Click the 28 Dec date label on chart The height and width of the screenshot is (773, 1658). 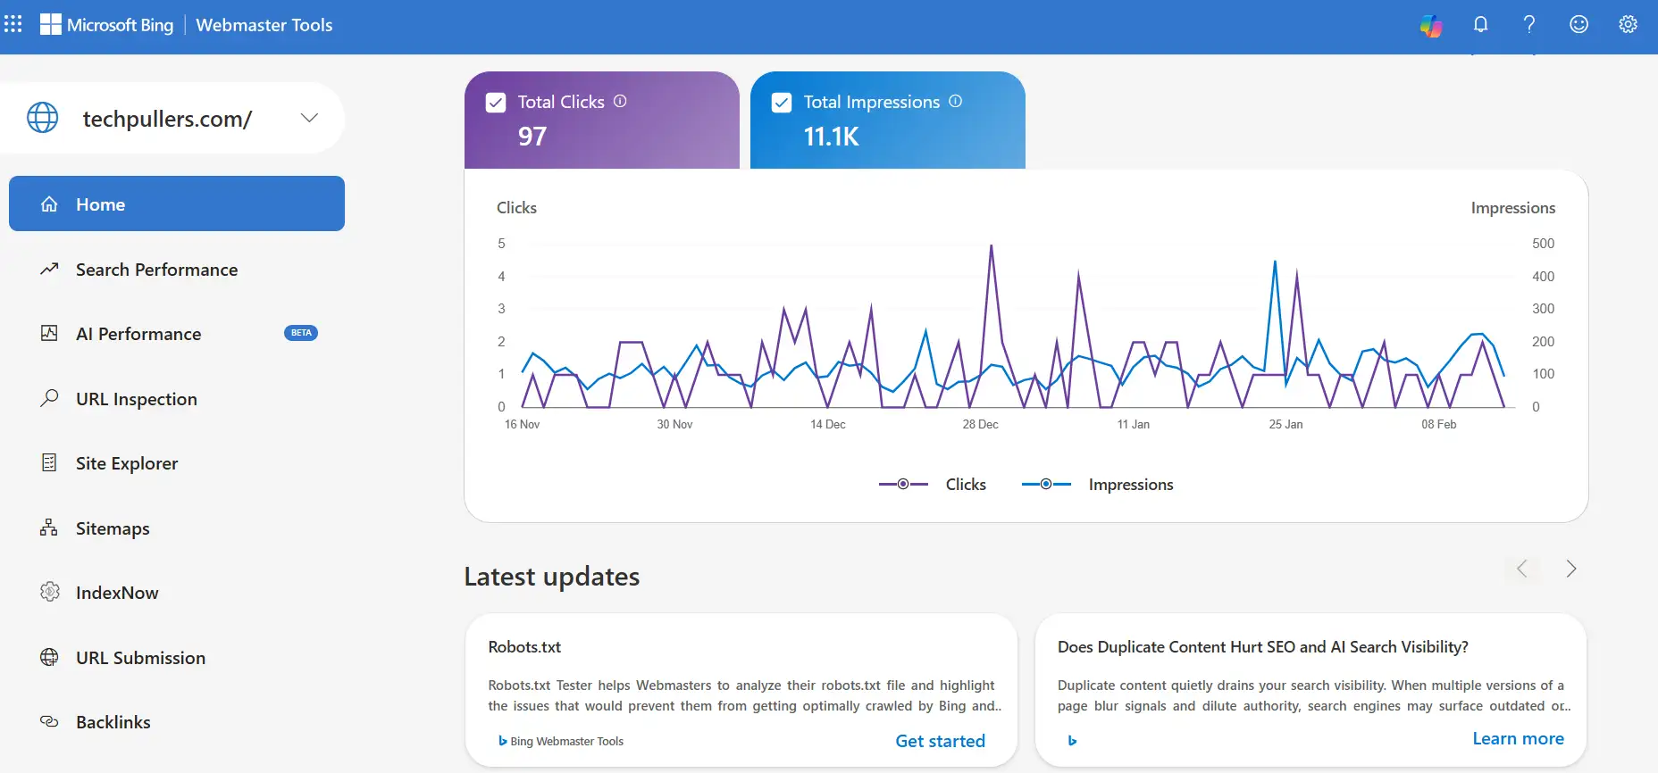click(980, 424)
